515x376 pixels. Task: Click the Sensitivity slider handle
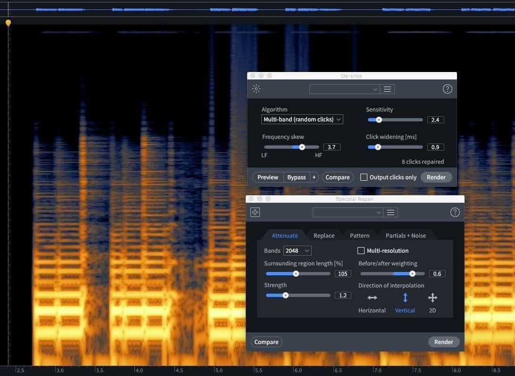tap(379, 120)
